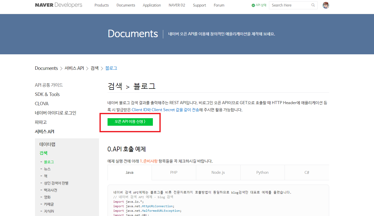Open the Support menu

click(199, 5)
